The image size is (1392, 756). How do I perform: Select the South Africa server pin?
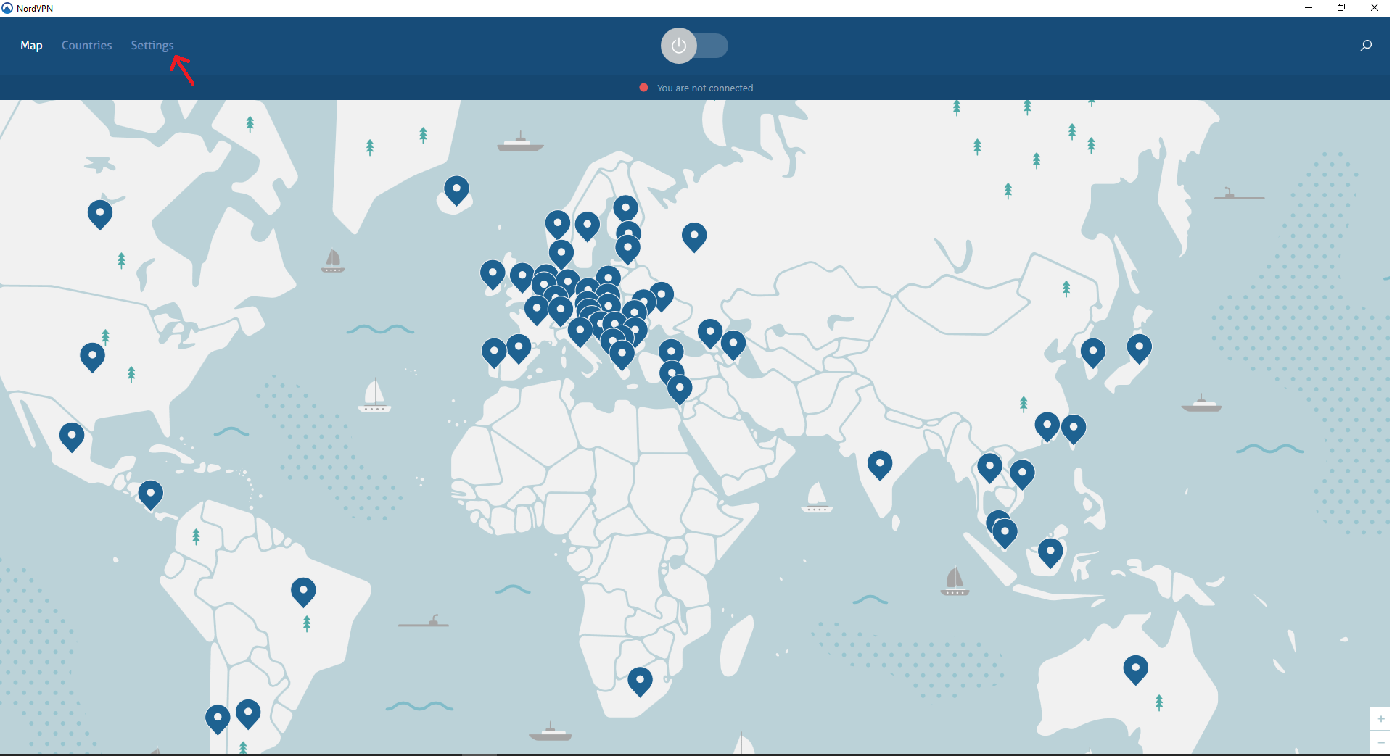click(x=640, y=682)
